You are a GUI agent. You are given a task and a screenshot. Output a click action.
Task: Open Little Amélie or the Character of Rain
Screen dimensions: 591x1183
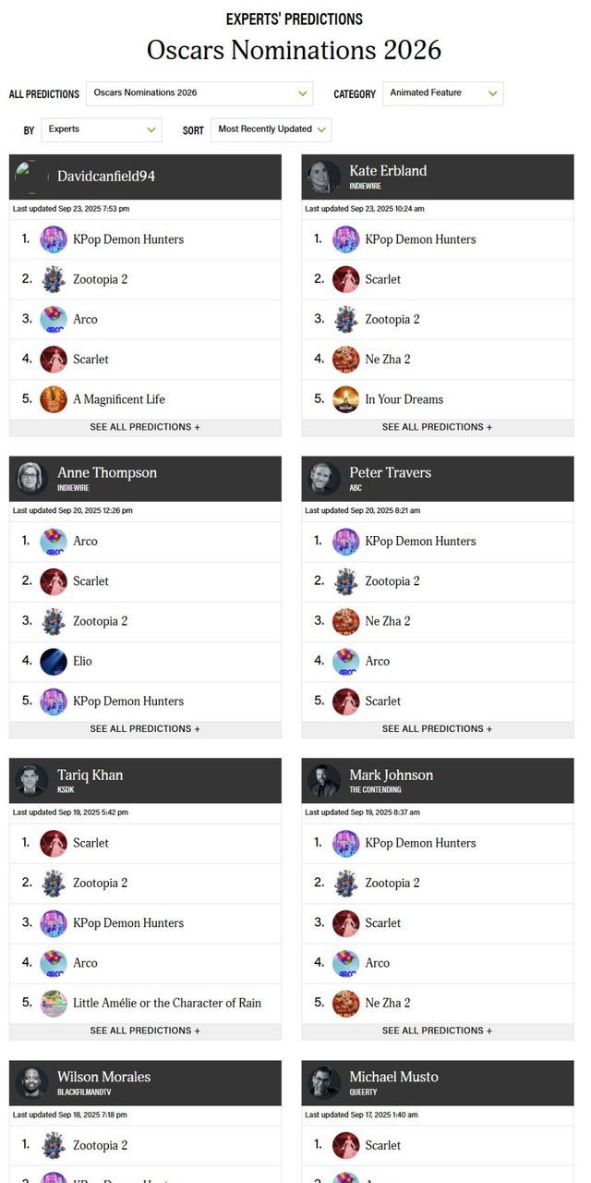tap(167, 1003)
